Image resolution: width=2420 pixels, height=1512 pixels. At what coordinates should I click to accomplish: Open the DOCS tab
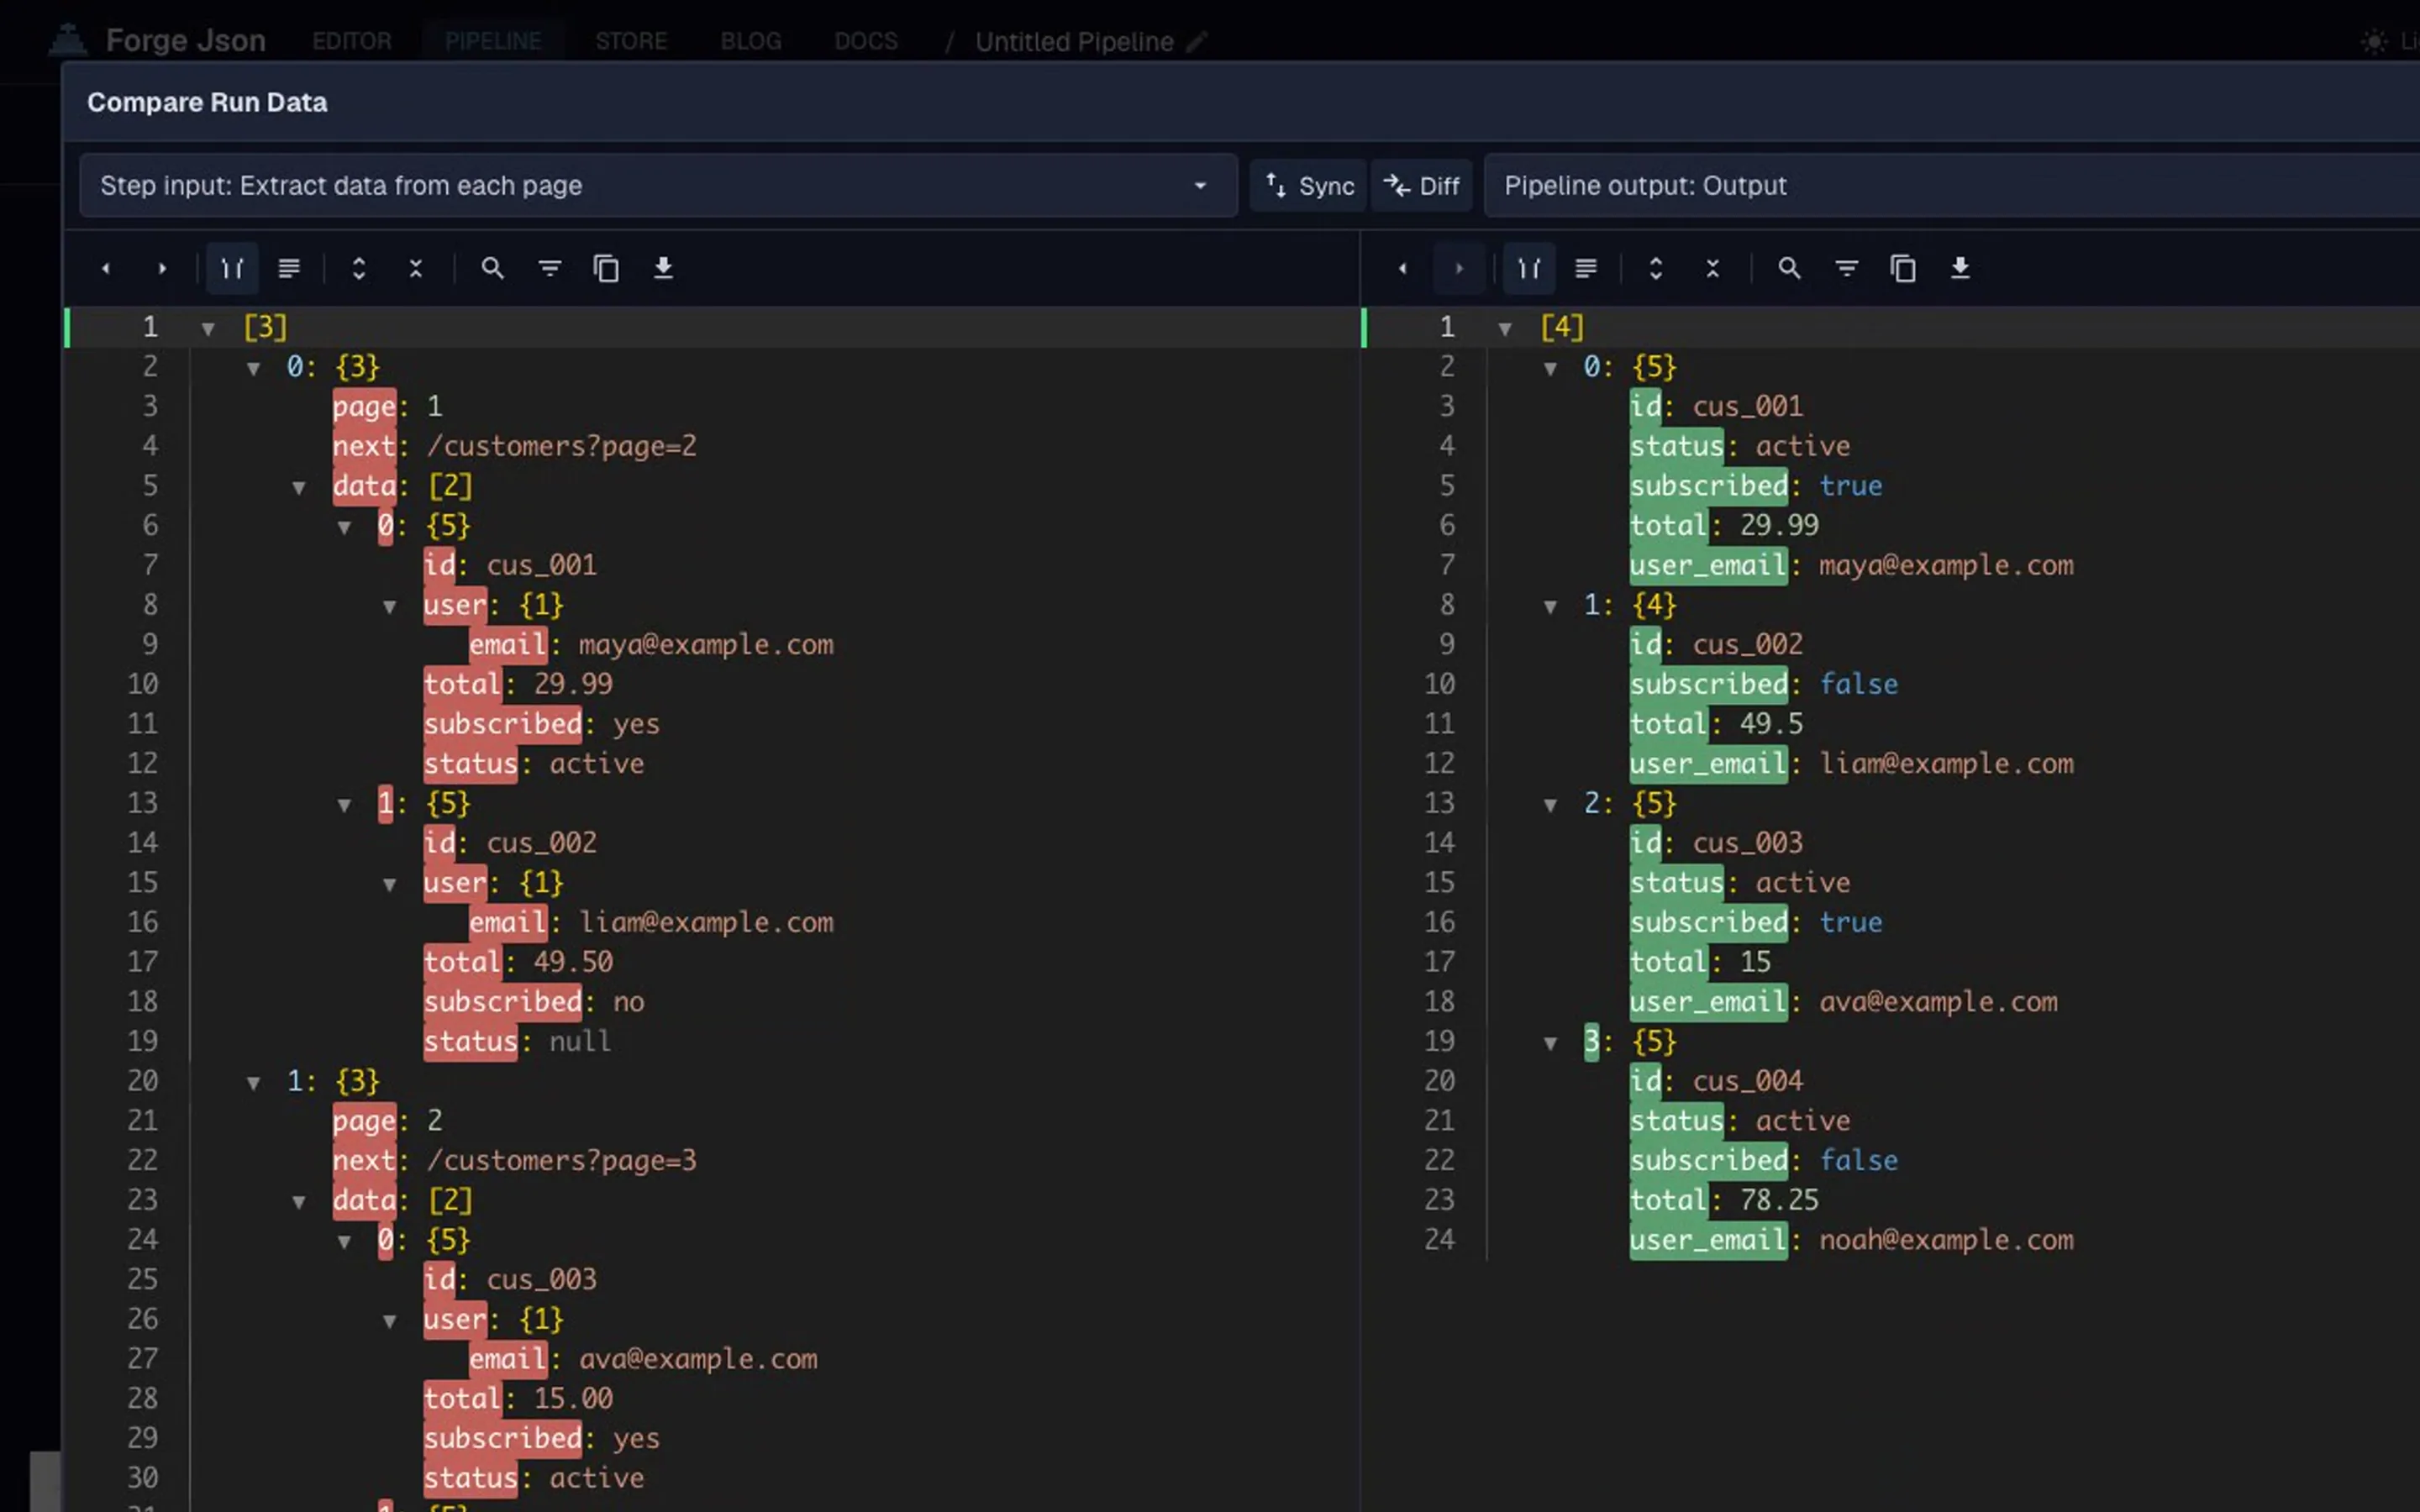[x=866, y=41]
